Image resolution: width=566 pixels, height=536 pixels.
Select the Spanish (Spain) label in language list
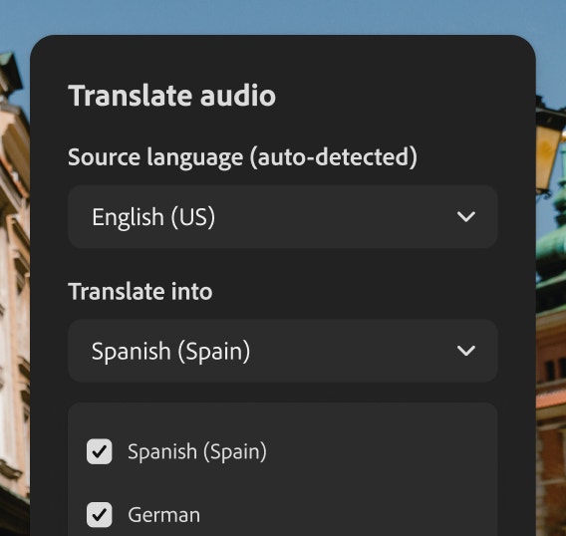tap(197, 451)
